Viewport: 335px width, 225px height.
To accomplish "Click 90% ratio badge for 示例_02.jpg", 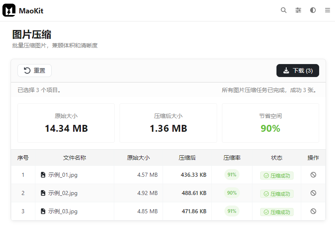I will click(x=232, y=193).
